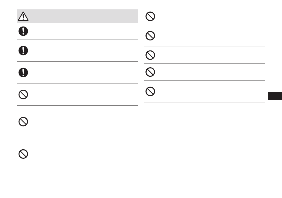
Task: Select the topmost black exclamation mark icon
Action: (x=23, y=31)
